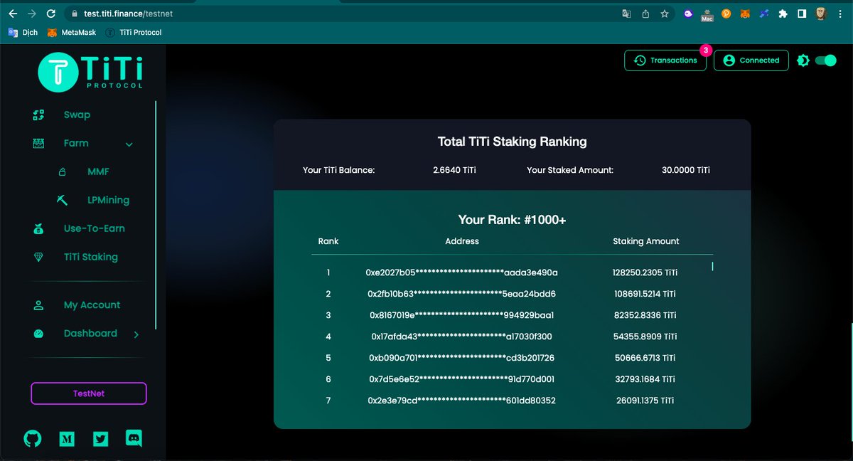Click the Staking Amount column header
The image size is (853, 461).
tap(646, 241)
